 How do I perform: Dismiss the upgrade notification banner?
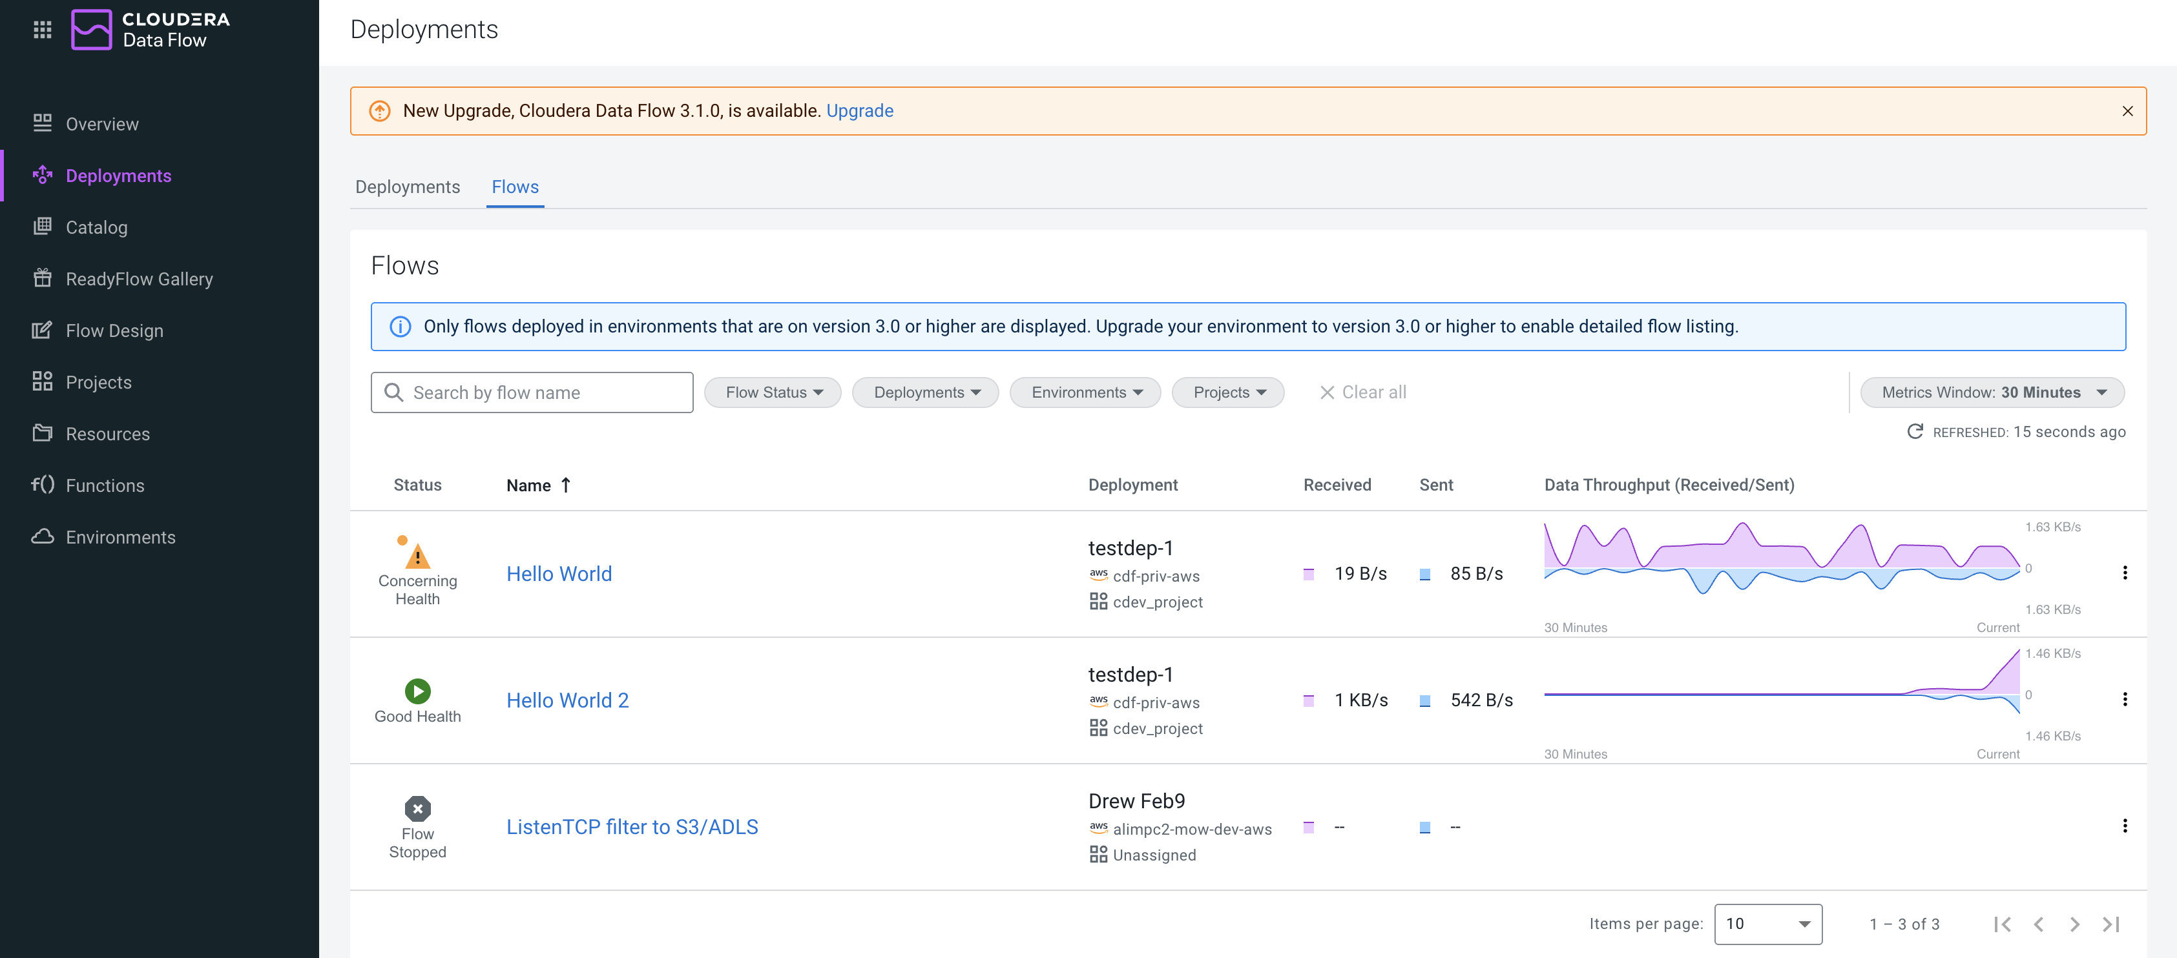click(x=2127, y=110)
